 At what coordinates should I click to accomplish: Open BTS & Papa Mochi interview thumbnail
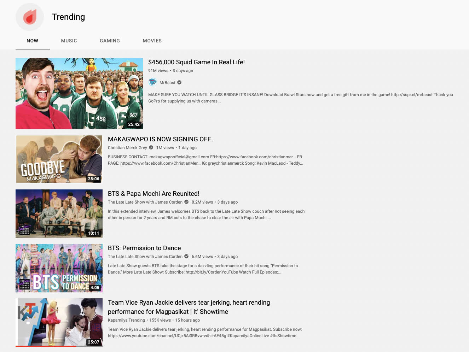(x=59, y=213)
